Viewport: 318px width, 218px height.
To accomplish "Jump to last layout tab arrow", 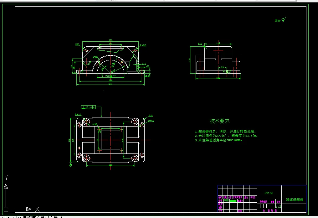I will 19,217.
